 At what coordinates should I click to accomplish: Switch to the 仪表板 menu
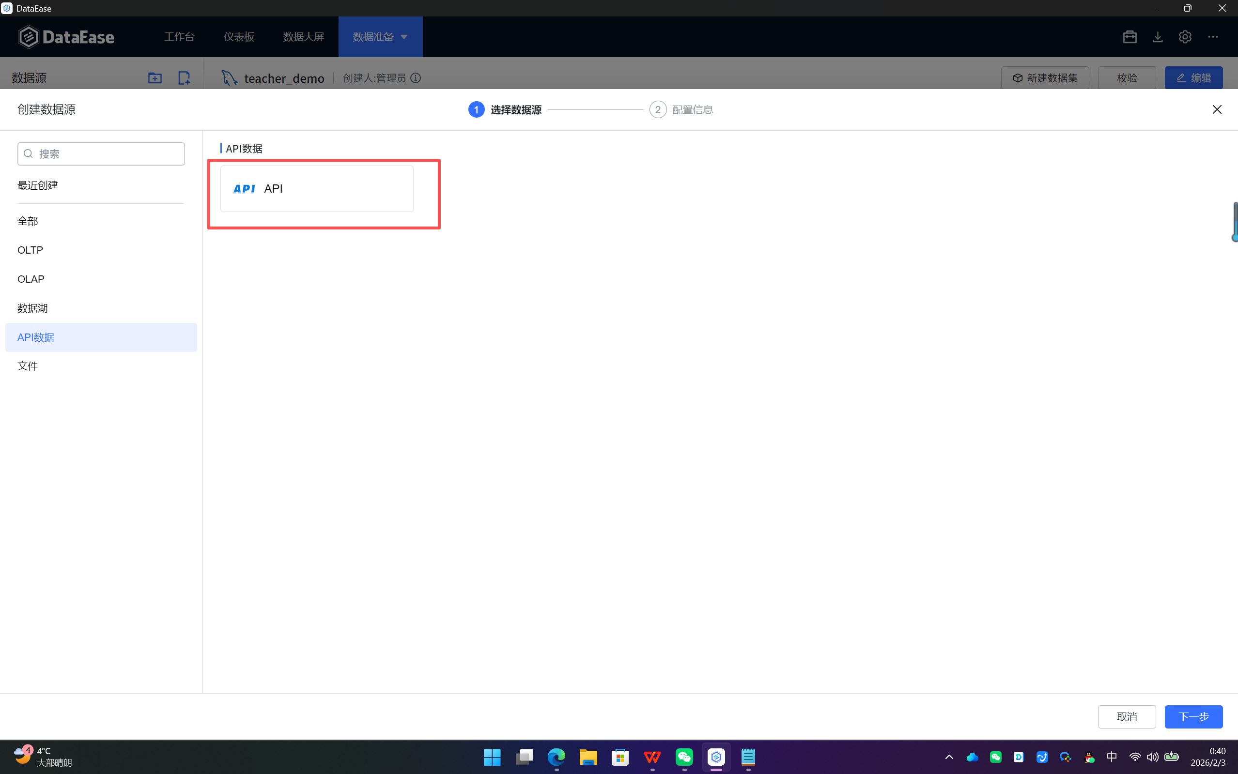tap(239, 37)
